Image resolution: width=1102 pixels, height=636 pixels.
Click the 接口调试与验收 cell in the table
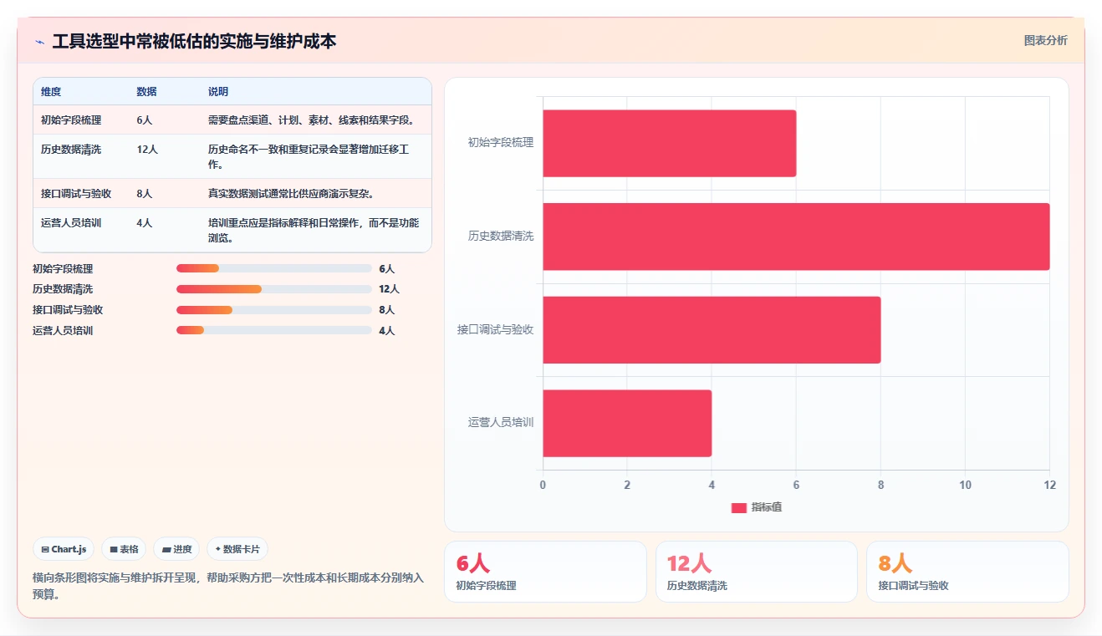(76, 194)
